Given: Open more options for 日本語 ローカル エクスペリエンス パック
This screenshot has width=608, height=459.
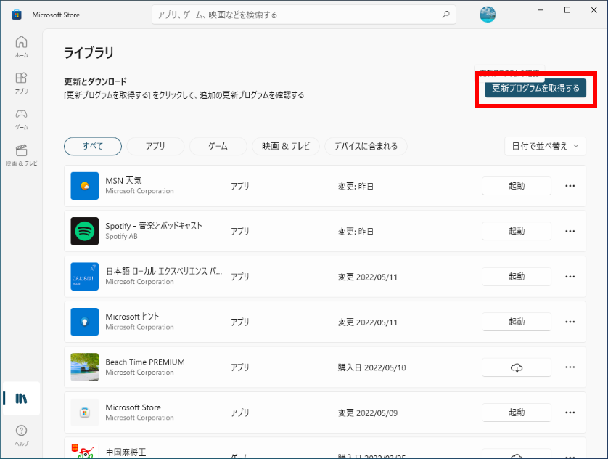Looking at the screenshot, I should (570, 277).
